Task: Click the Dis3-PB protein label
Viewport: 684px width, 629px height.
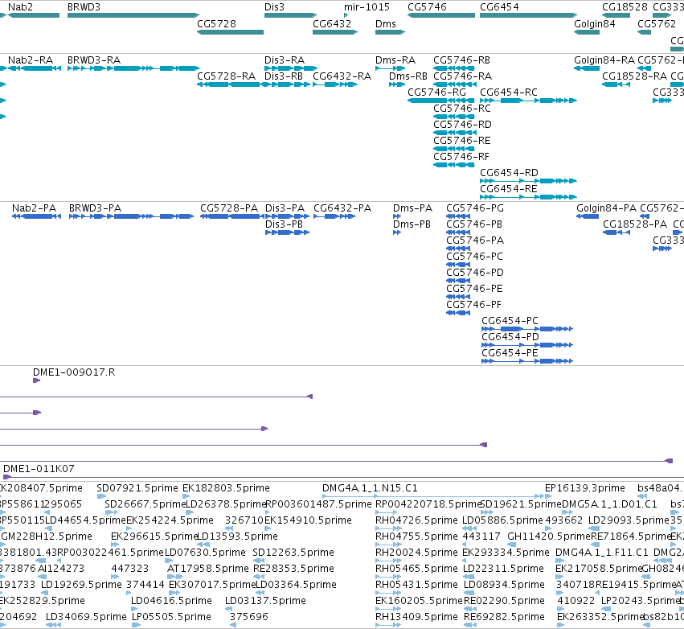Action: point(284,224)
